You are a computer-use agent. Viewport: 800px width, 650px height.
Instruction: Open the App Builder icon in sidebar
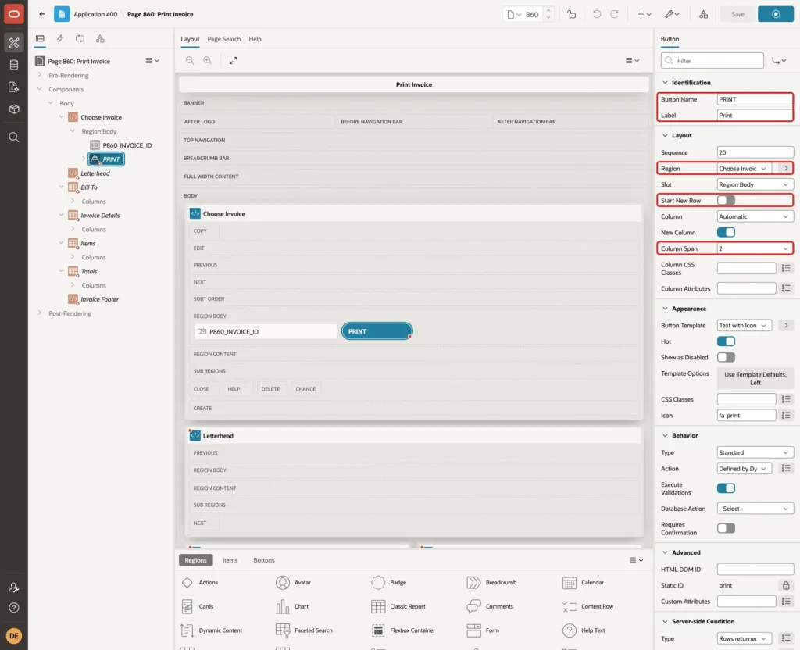(14, 42)
